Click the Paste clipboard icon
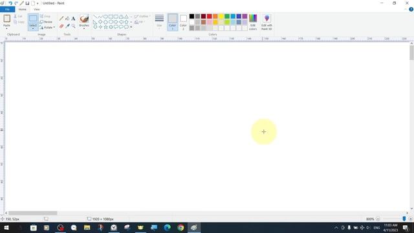This screenshot has width=414, height=233. (x=7, y=18)
